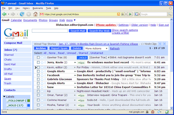174x115 pixels.
Task: Click the blue _HOLD label color swatch
Action: pos(29,105)
